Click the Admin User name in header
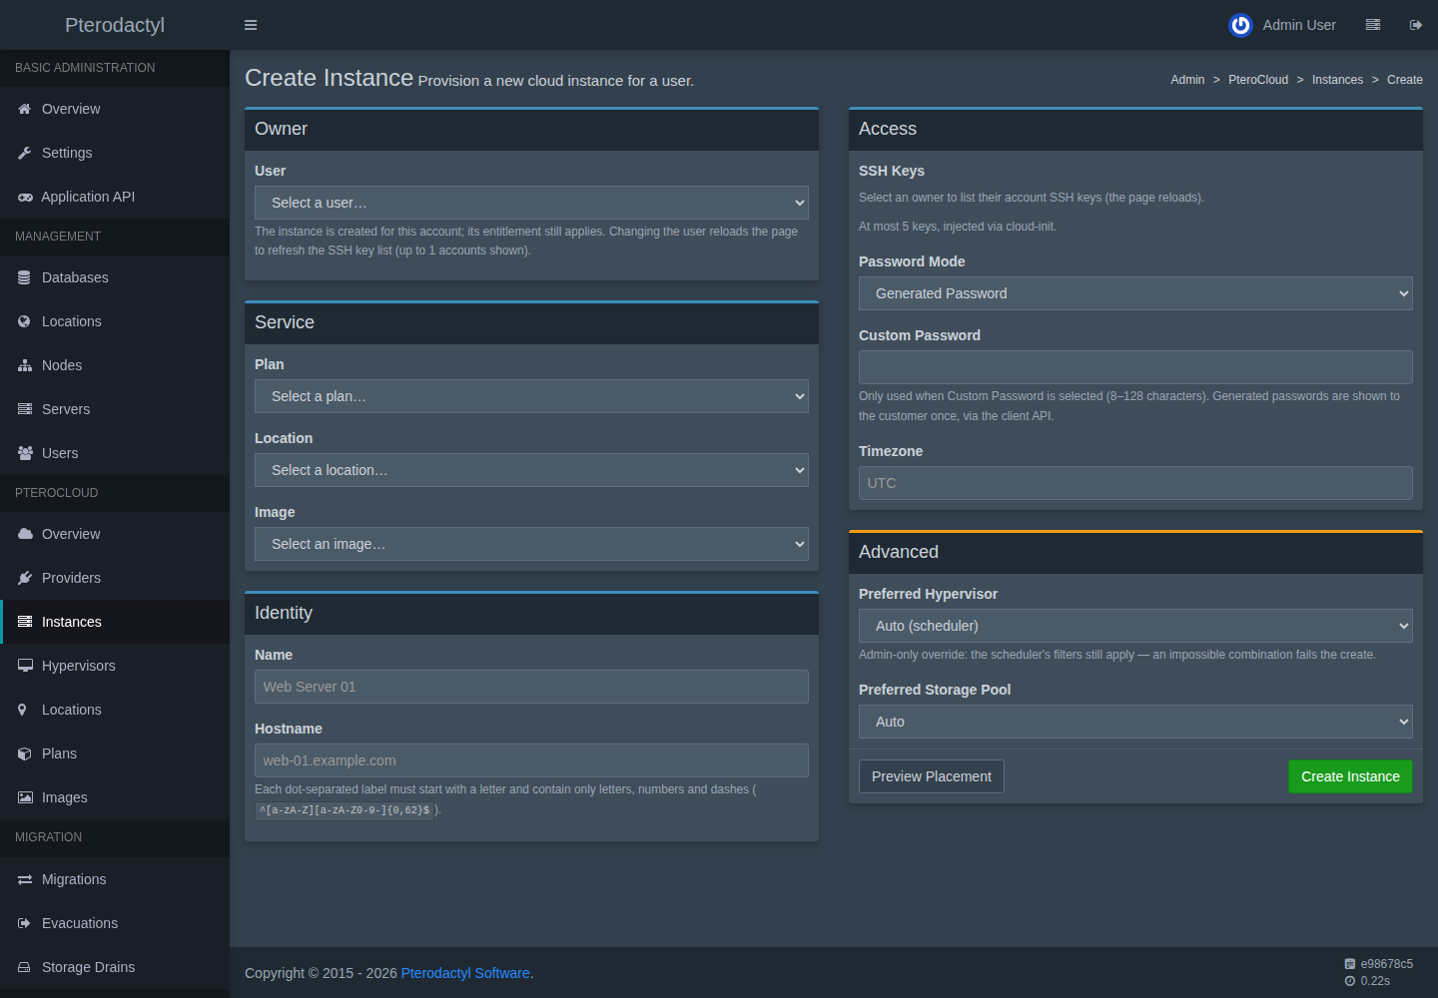Viewport: 1438px width, 998px height. [1299, 25]
